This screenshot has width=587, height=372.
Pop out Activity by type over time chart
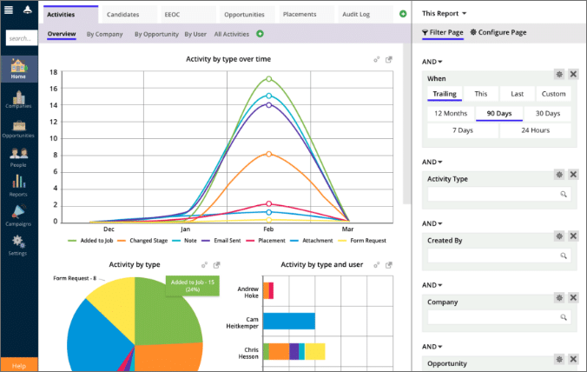tap(389, 59)
